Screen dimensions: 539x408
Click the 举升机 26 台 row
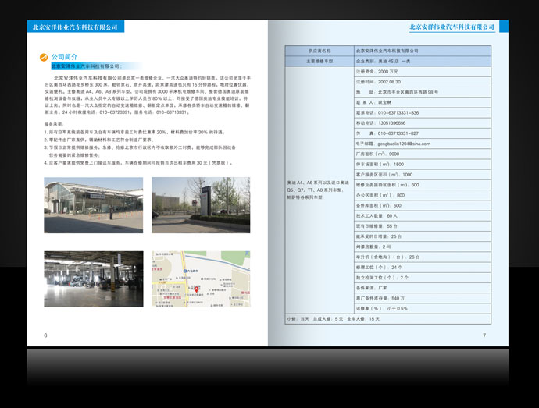423,257
